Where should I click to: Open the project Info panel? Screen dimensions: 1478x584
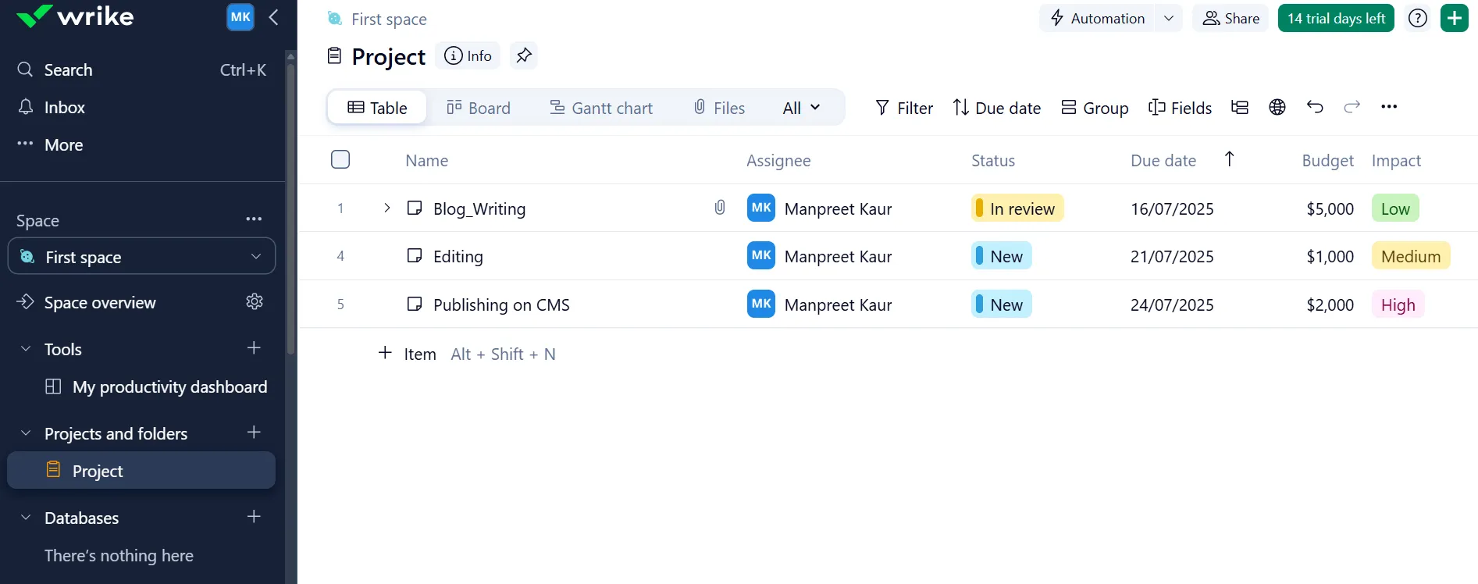(468, 55)
